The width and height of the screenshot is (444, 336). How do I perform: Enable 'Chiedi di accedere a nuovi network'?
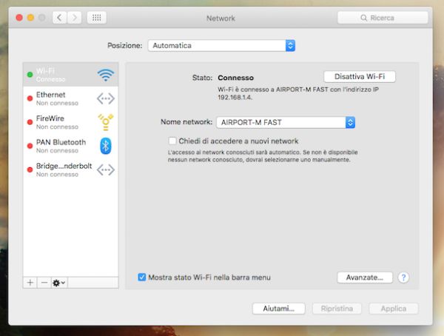pyautogui.click(x=172, y=141)
